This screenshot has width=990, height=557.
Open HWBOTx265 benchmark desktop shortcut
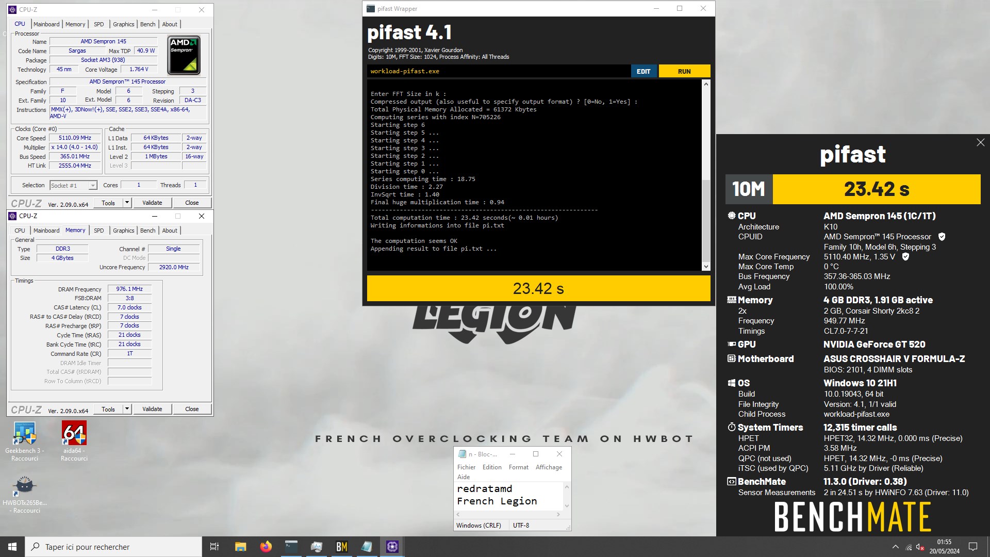coord(24,494)
